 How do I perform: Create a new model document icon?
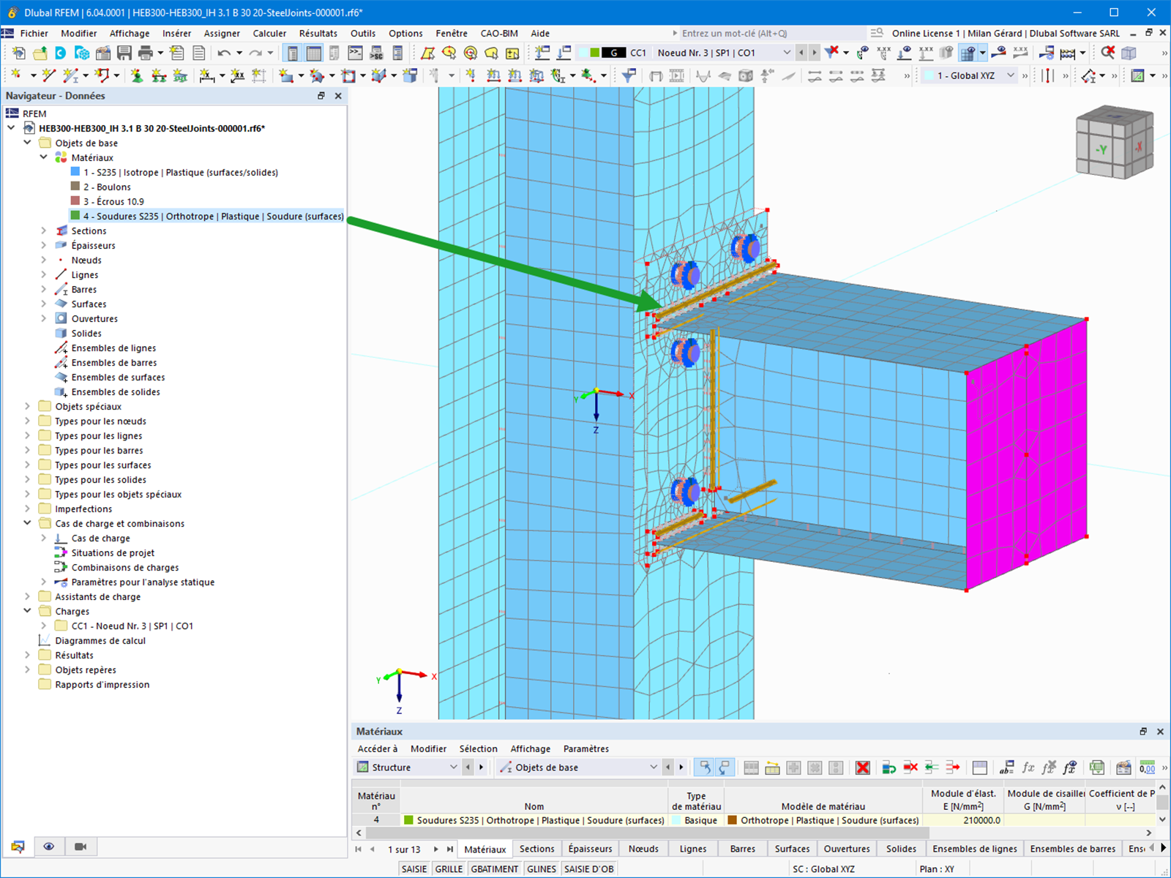19,53
